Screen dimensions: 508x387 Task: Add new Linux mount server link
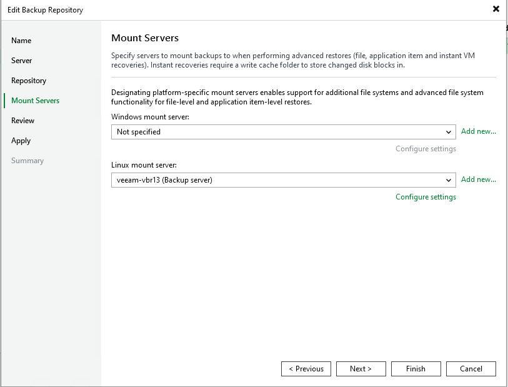479,179
